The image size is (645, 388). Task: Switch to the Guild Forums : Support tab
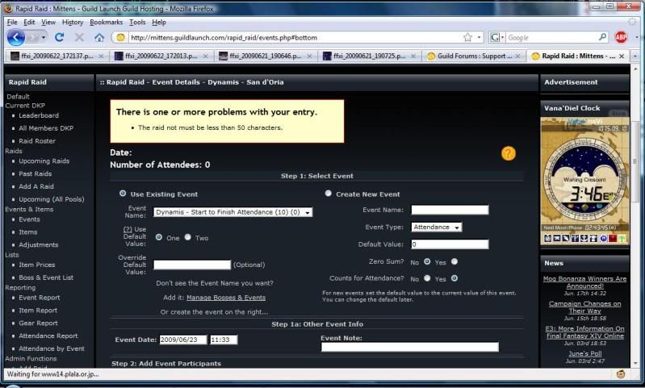point(474,56)
